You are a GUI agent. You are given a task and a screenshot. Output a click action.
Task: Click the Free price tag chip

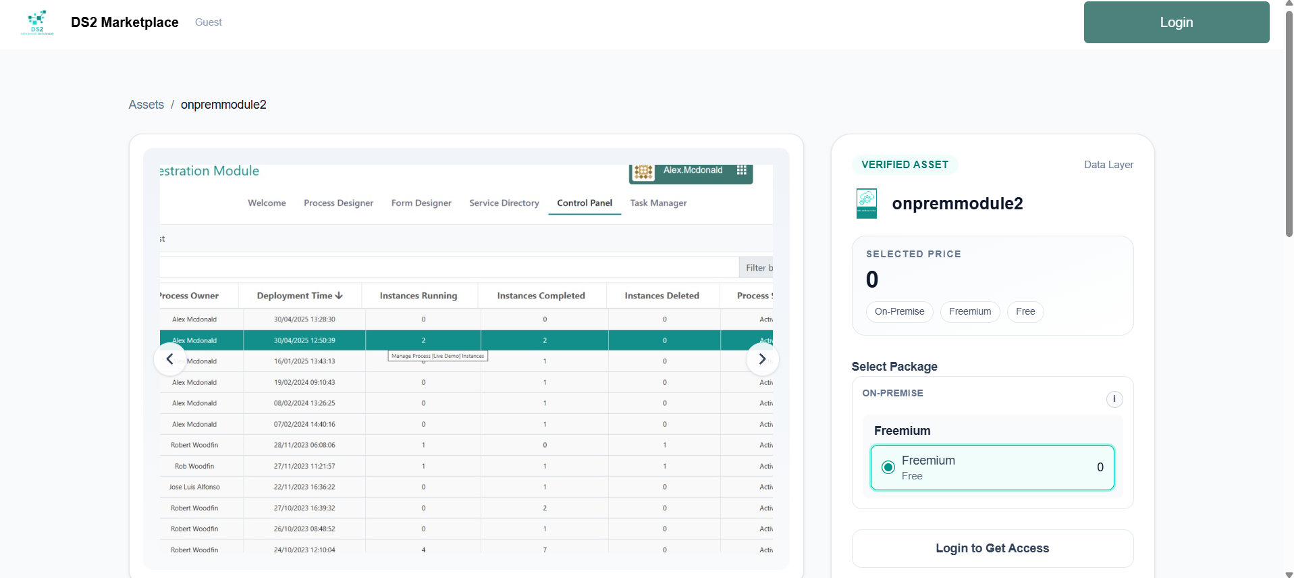[1025, 311]
